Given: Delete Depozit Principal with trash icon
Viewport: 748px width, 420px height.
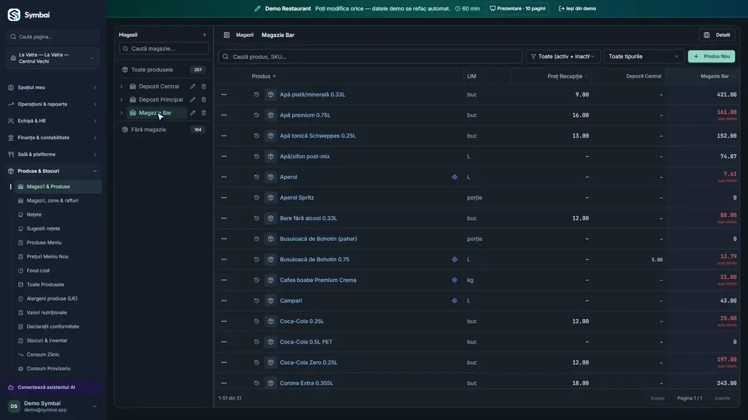Looking at the screenshot, I should tap(204, 100).
